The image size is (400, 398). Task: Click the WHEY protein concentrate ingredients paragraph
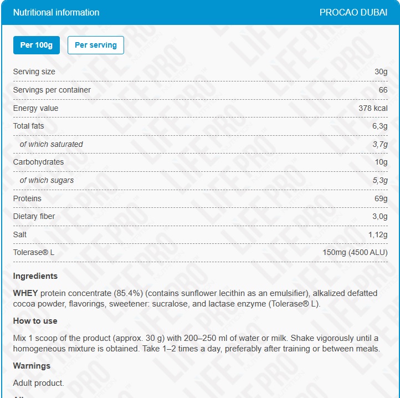click(x=195, y=298)
